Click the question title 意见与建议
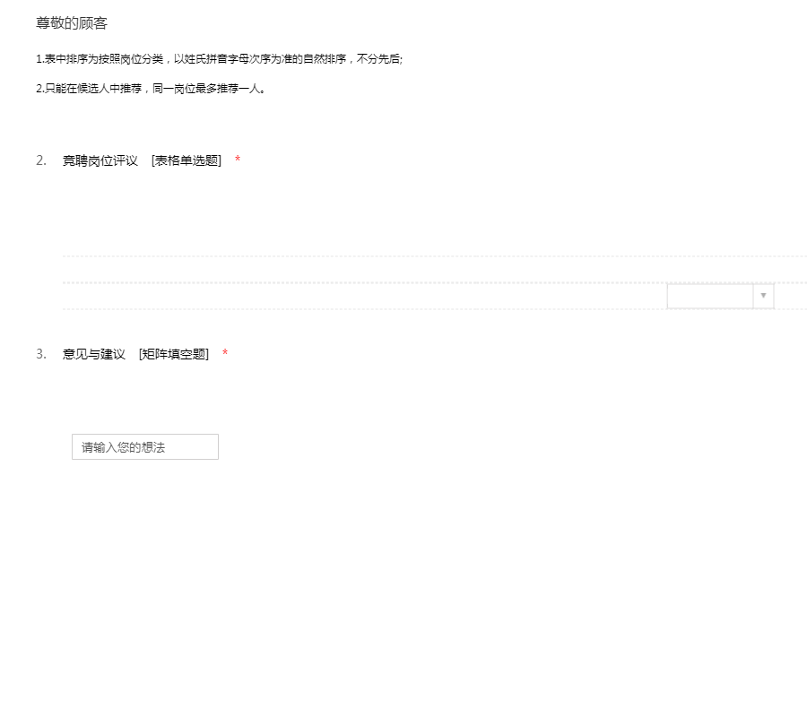807x717 pixels. point(94,354)
